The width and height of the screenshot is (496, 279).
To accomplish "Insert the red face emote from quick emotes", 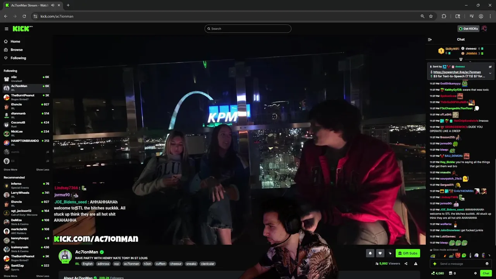I will pos(458,255).
